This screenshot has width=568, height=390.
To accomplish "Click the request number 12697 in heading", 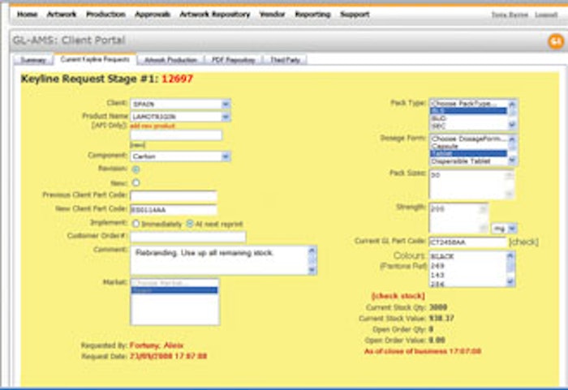I will 177,79.
